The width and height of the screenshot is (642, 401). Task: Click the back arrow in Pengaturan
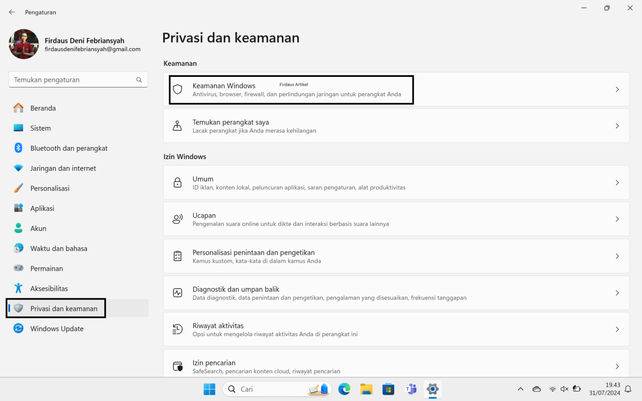[12, 12]
